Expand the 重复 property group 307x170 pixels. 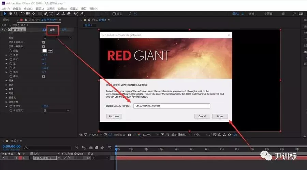click(6, 89)
